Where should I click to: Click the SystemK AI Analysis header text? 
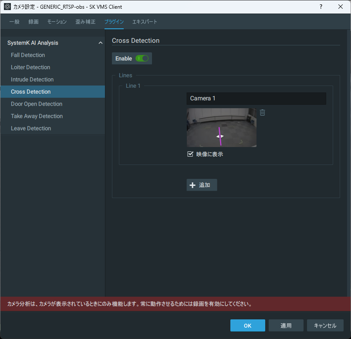coord(33,43)
